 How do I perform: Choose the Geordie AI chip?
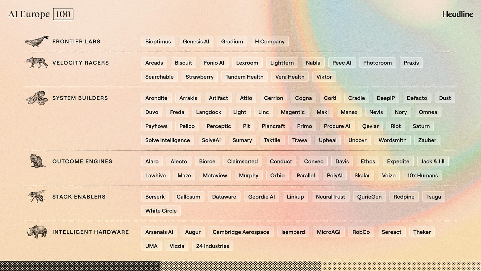pyautogui.click(x=262, y=197)
